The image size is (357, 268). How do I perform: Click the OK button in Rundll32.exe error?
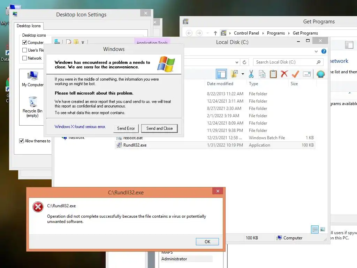(207, 241)
